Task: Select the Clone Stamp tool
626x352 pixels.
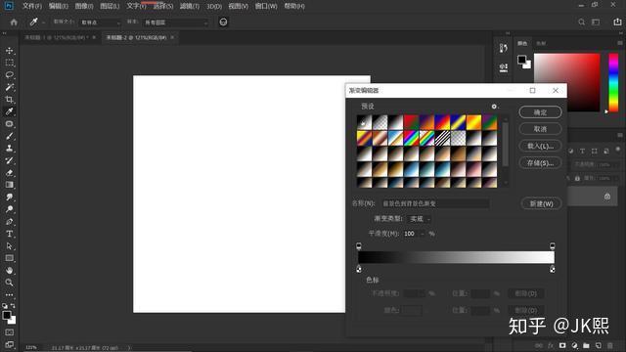Action: coord(9,148)
